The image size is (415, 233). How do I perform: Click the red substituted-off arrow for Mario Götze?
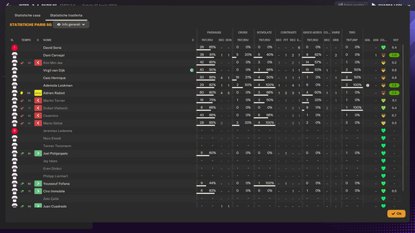tap(38, 123)
